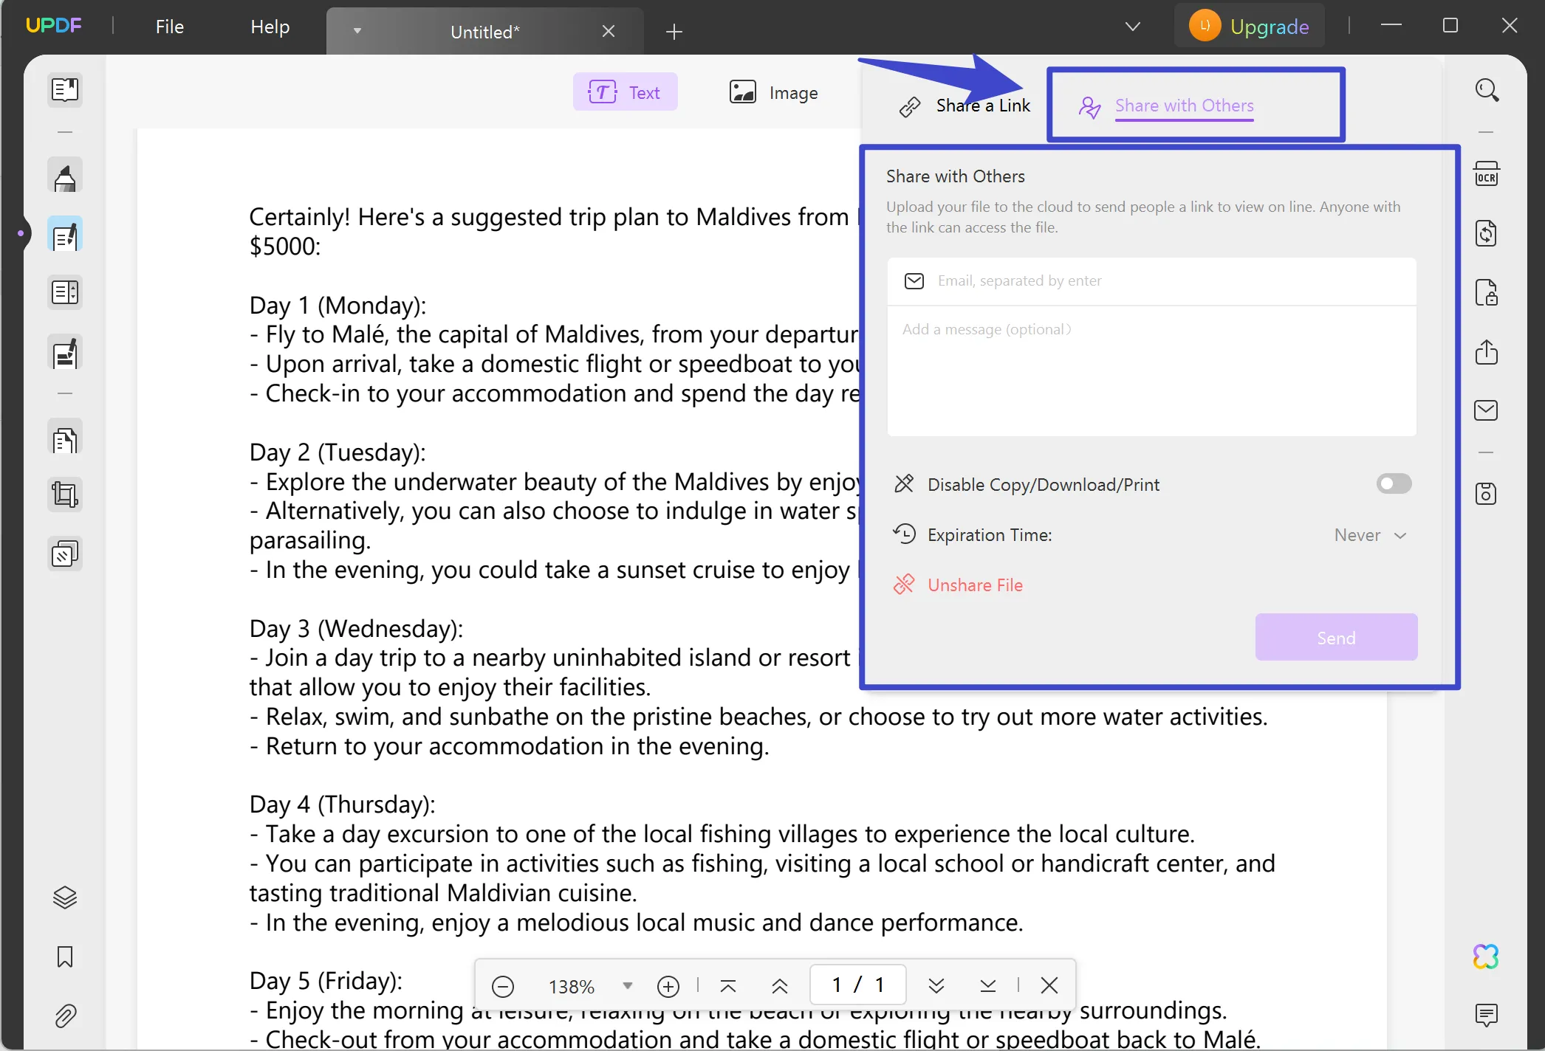Screen dimensions: 1545x1051
Task: Toggle the Expiration Time setting off
Action: coord(1370,534)
